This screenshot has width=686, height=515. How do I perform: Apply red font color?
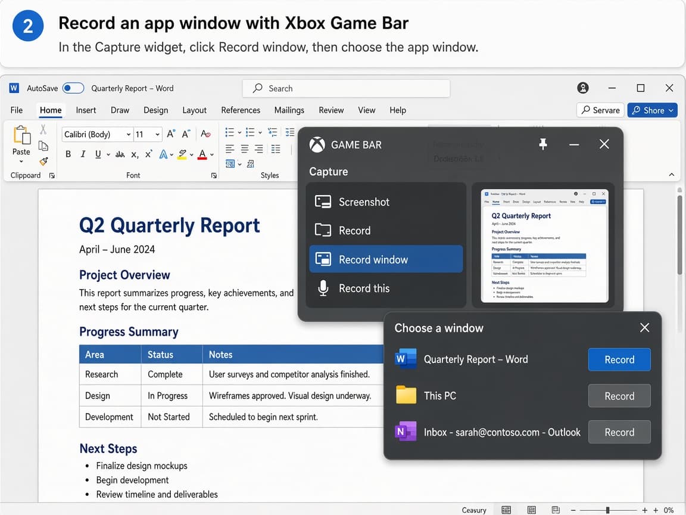pos(202,154)
